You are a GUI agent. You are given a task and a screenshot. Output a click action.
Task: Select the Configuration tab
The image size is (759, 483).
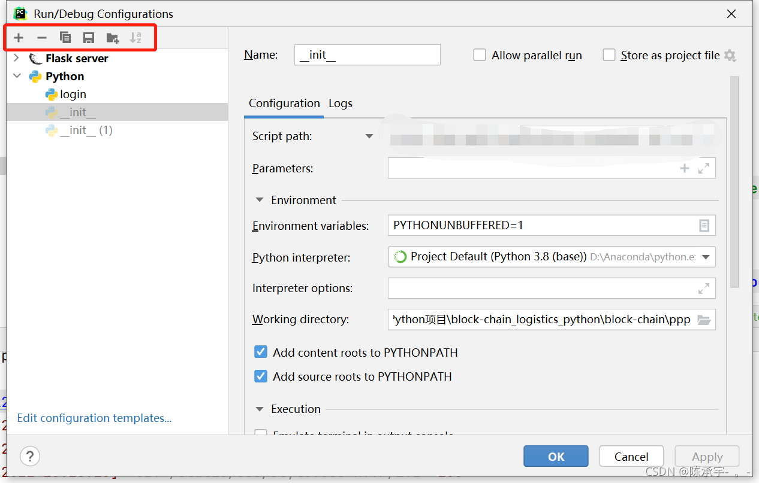coord(284,104)
